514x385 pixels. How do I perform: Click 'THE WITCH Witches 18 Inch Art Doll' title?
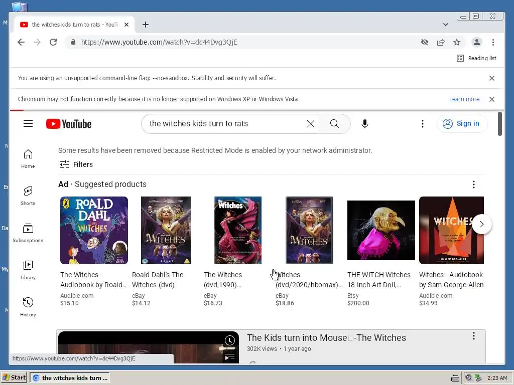[x=379, y=280]
